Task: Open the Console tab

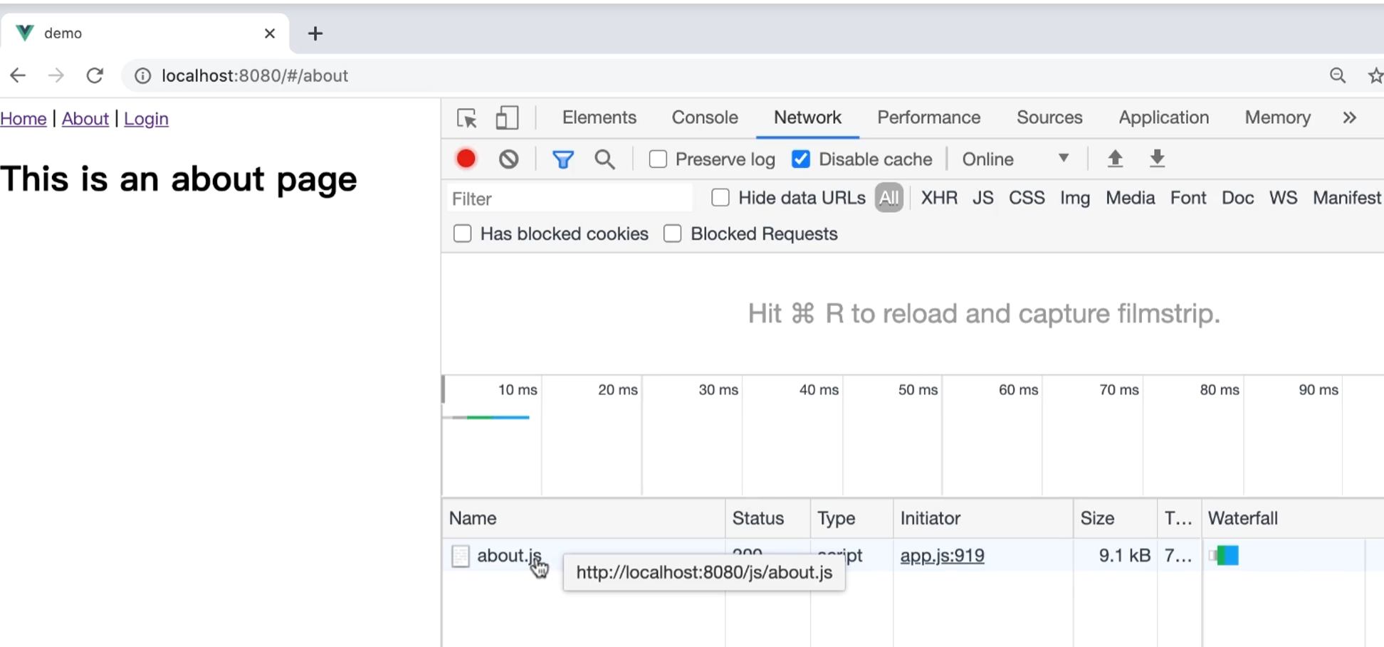Action: coord(705,117)
